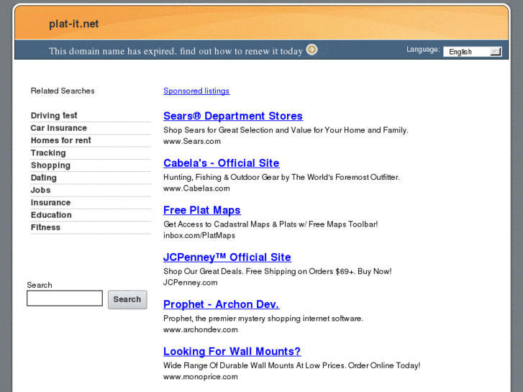Image resolution: width=523 pixels, height=392 pixels.
Task: Select the Fitness related search
Action: [x=46, y=227]
